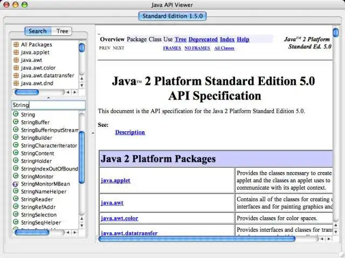Viewport: 345px width, 258px height.
Task: Click the packages list scroll down arrow
Action: click(x=82, y=85)
